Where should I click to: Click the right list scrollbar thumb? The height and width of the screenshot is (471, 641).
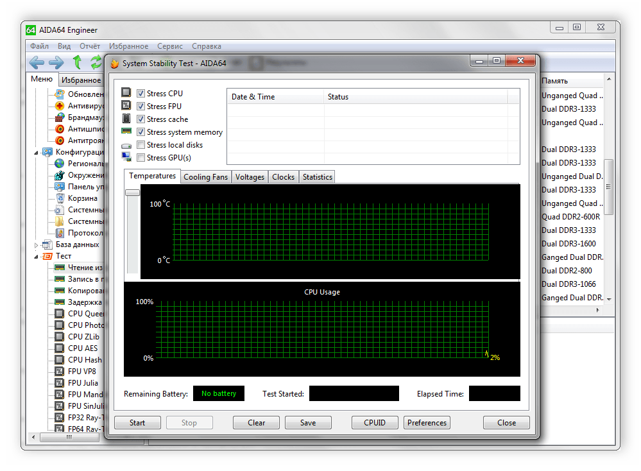[x=609, y=187]
